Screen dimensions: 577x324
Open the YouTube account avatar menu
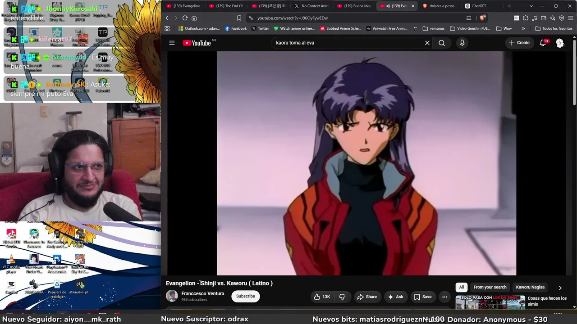[560, 43]
